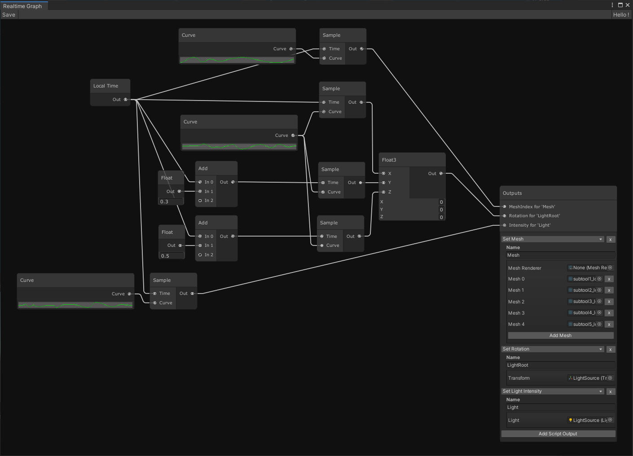The width and height of the screenshot is (633, 456).
Task: Click the Save menu item
Action: (9, 15)
